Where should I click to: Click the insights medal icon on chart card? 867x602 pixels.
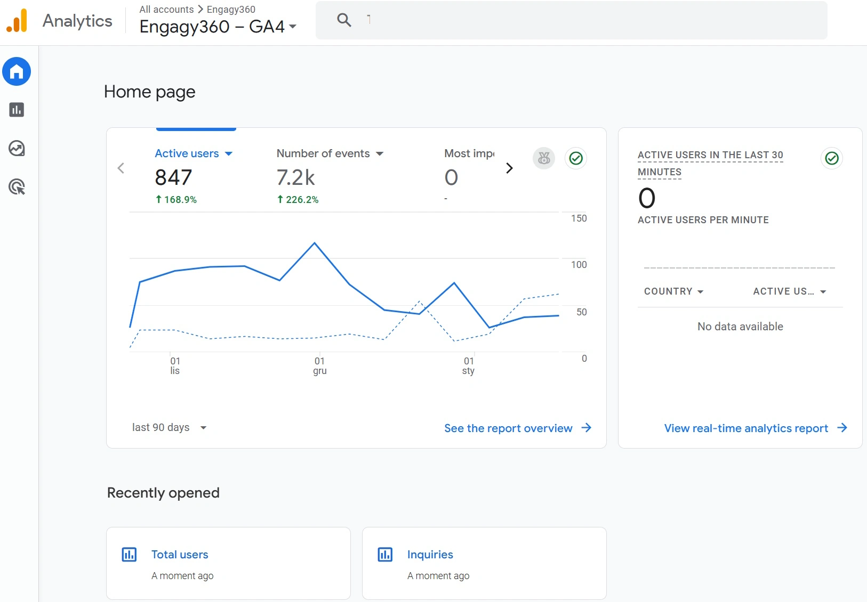pos(544,158)
